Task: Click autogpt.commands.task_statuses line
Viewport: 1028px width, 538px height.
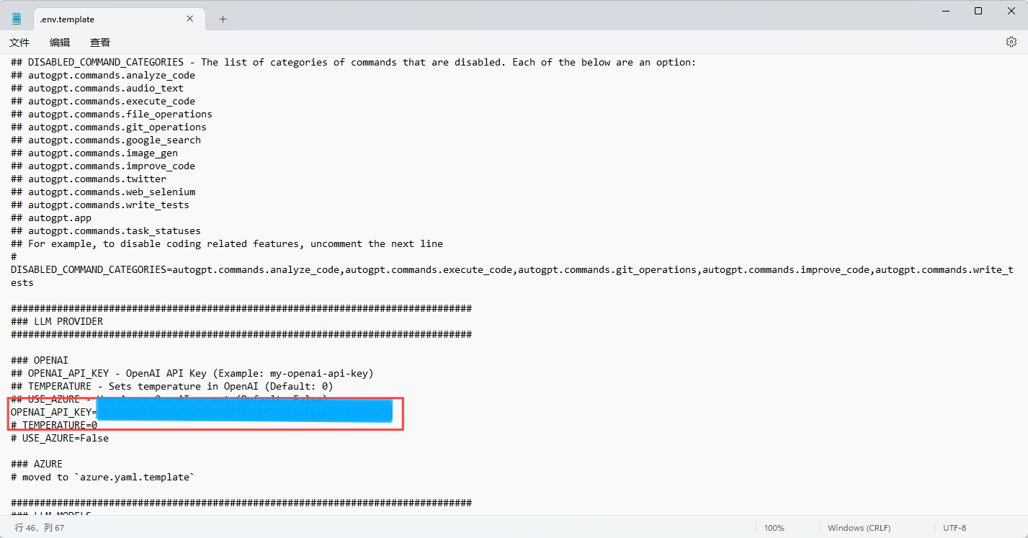Action: (x=106, y=230)
